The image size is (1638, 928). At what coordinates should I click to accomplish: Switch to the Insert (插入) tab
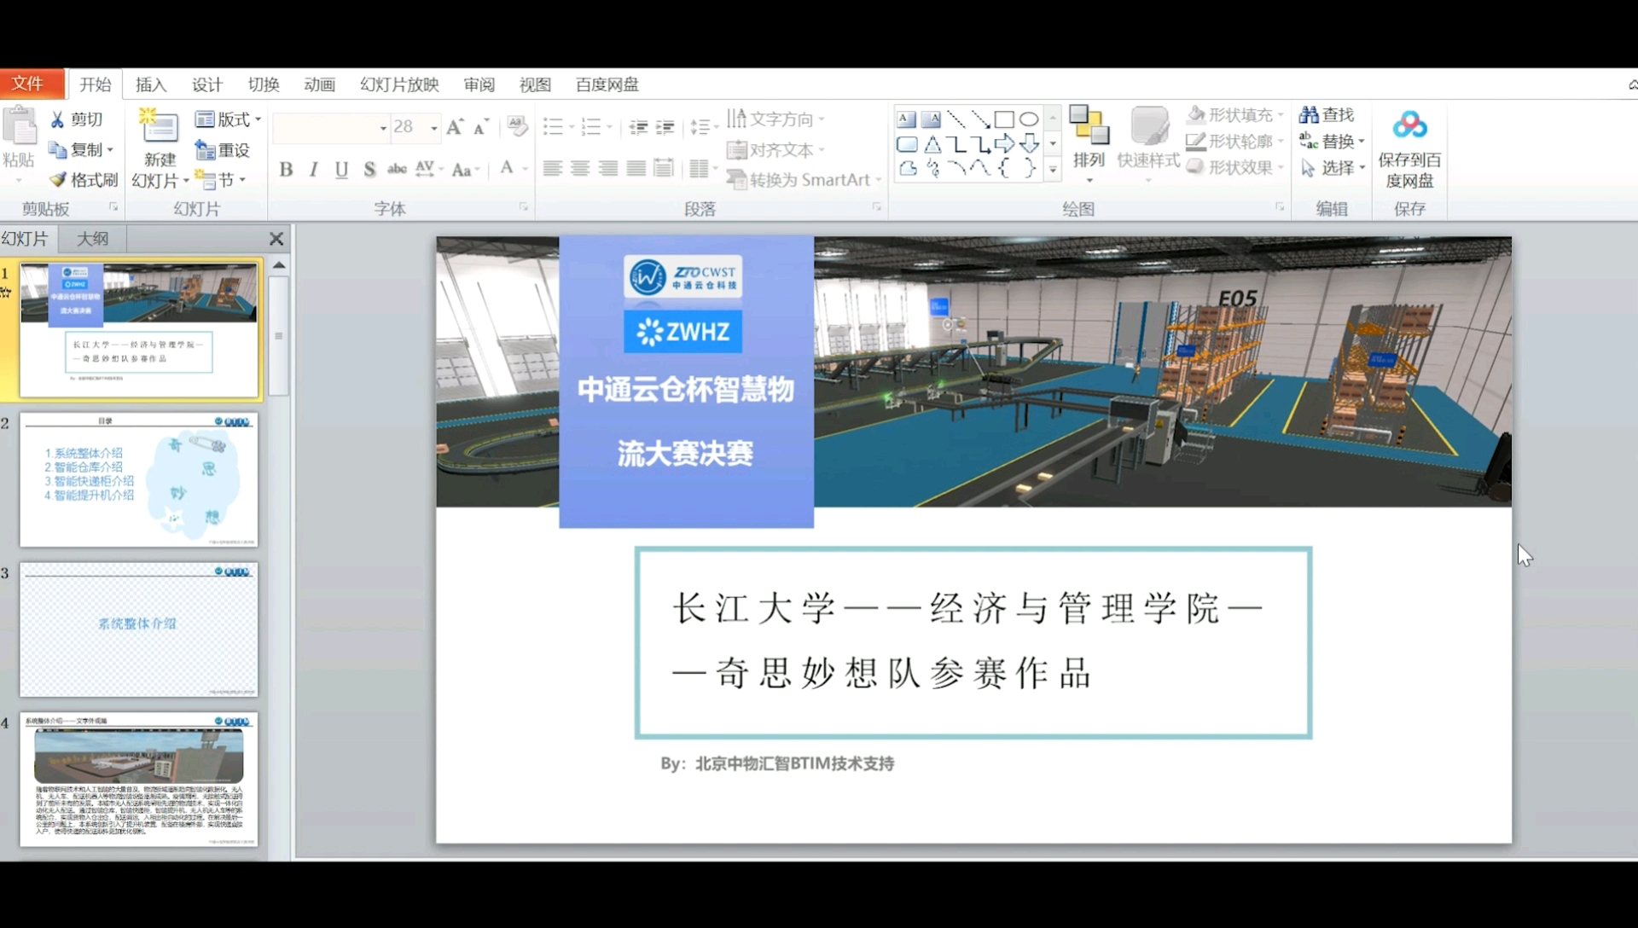151,84
